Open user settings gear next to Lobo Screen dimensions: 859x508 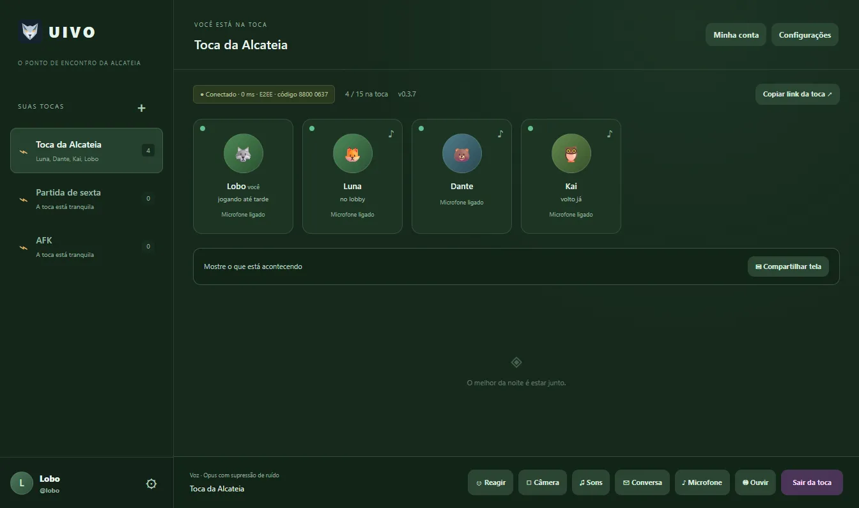point(151,484)
